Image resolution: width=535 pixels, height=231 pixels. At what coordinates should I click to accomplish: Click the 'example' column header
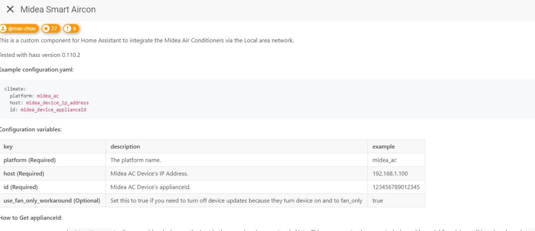click(397, 146)
